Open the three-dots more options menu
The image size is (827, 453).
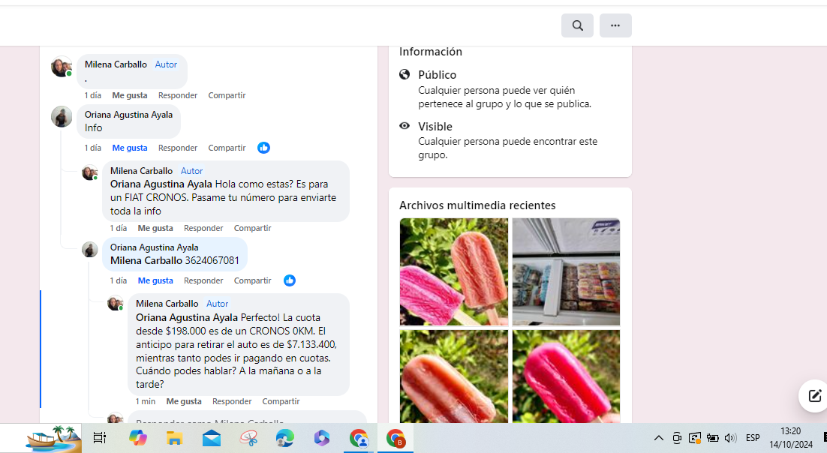615,25
